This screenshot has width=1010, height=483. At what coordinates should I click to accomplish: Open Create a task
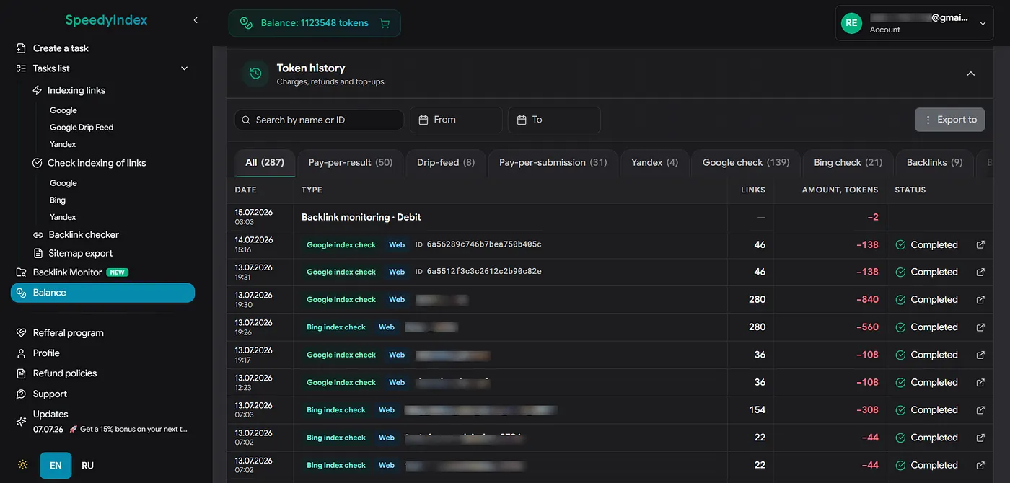61,48
